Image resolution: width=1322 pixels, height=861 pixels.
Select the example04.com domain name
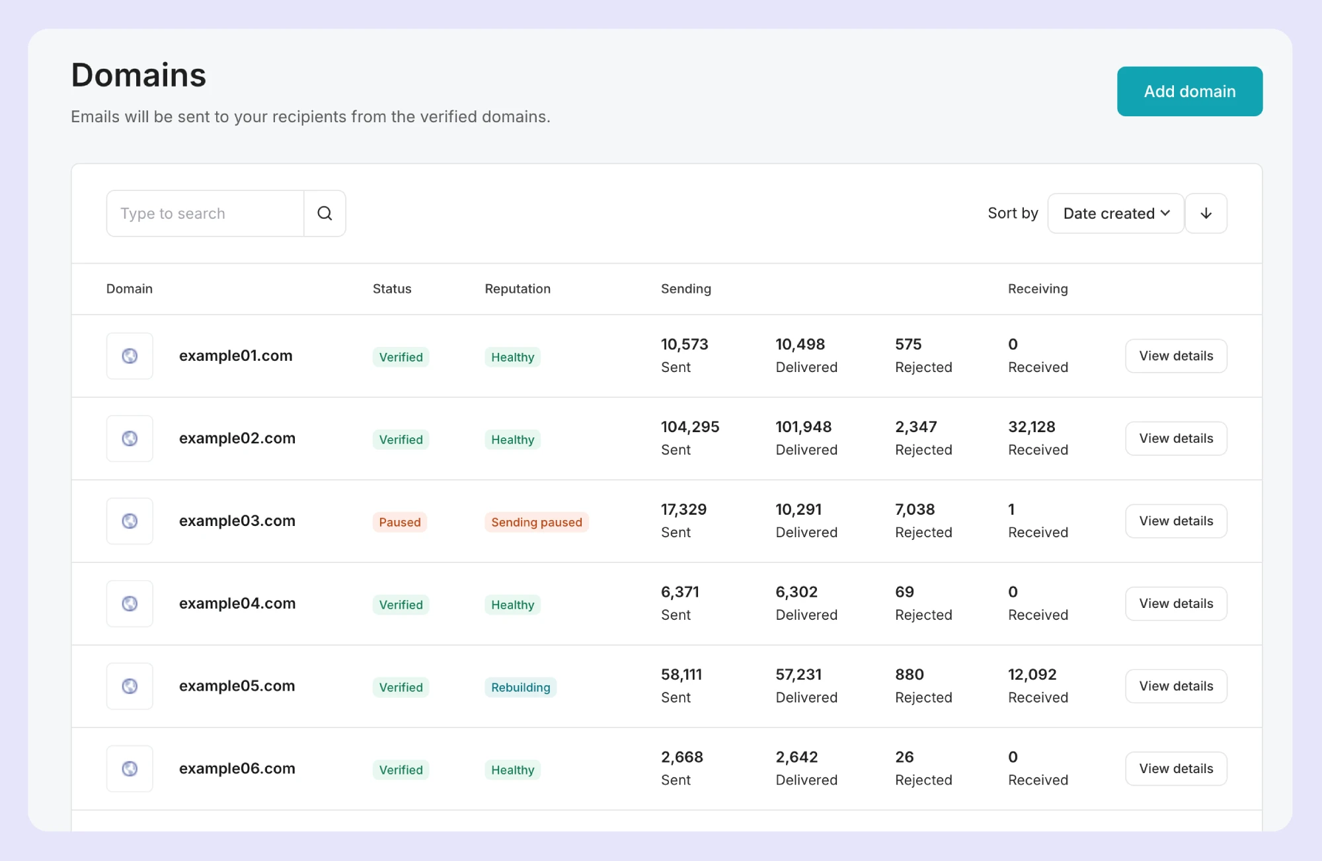point(237,603)
